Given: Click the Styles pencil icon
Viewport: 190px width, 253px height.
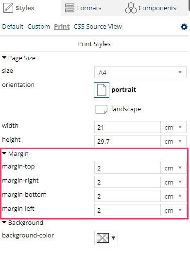Looking at the screenshot, I should coord(8,8).
